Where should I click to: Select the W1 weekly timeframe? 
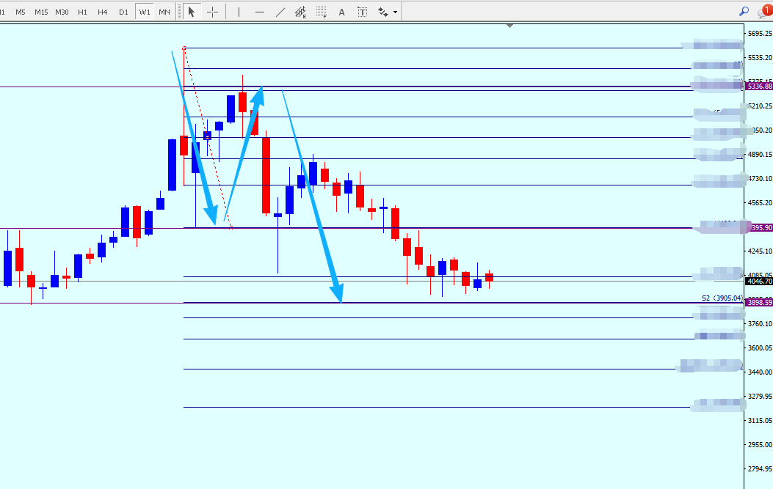click(145, 12)
